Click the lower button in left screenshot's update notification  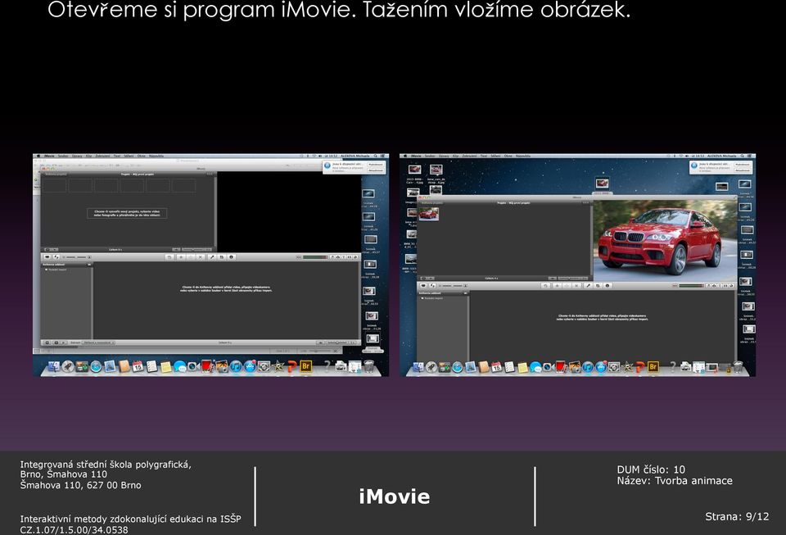pos(376,170)
